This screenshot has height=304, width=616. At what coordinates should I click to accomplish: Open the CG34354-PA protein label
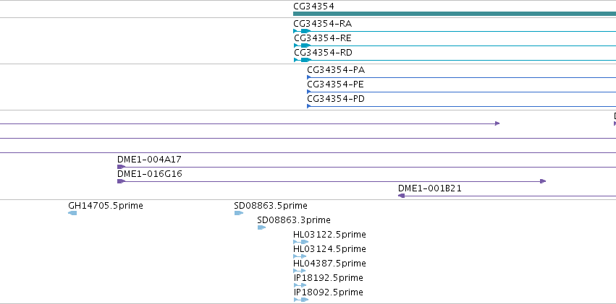(336, 70)
